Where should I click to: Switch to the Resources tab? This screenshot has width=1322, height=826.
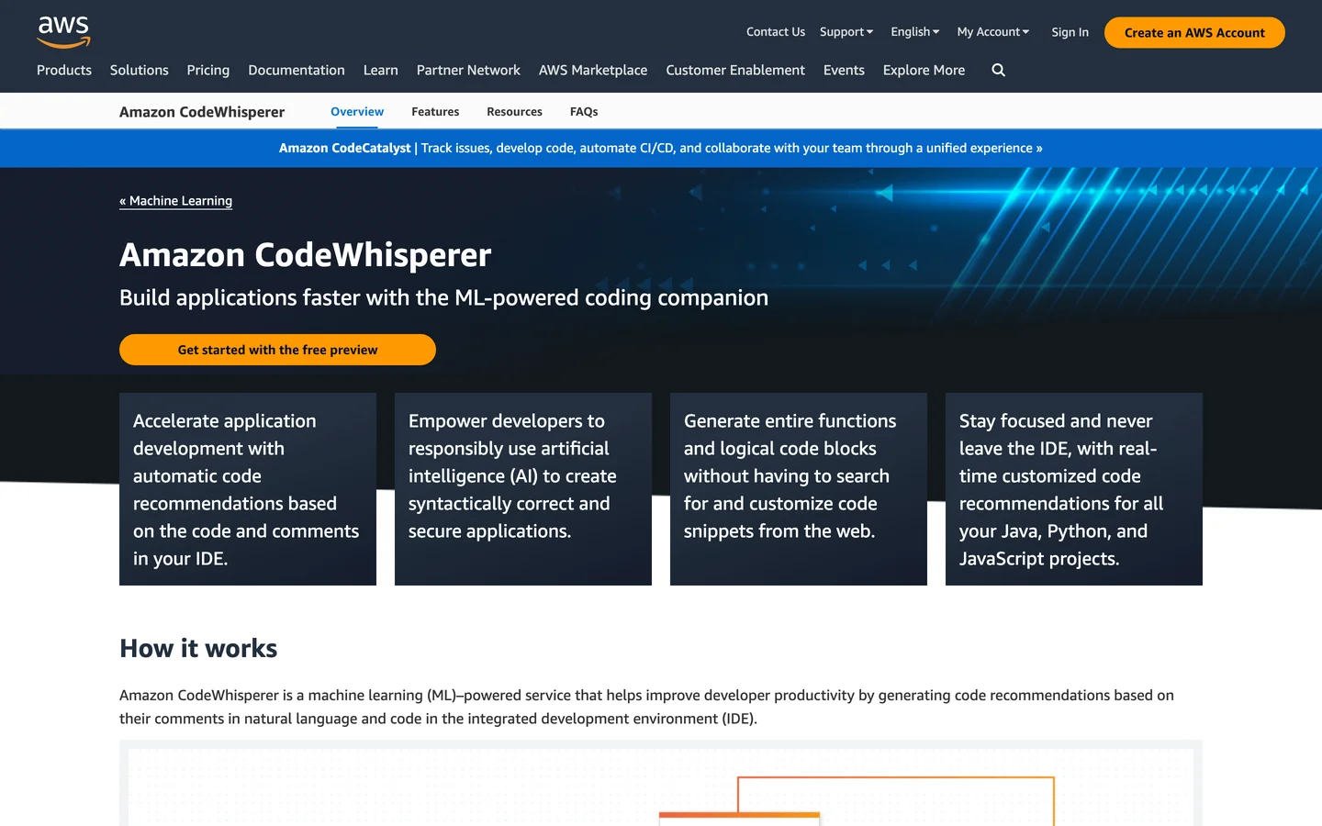pyautogui.click(x=514, y=111)
